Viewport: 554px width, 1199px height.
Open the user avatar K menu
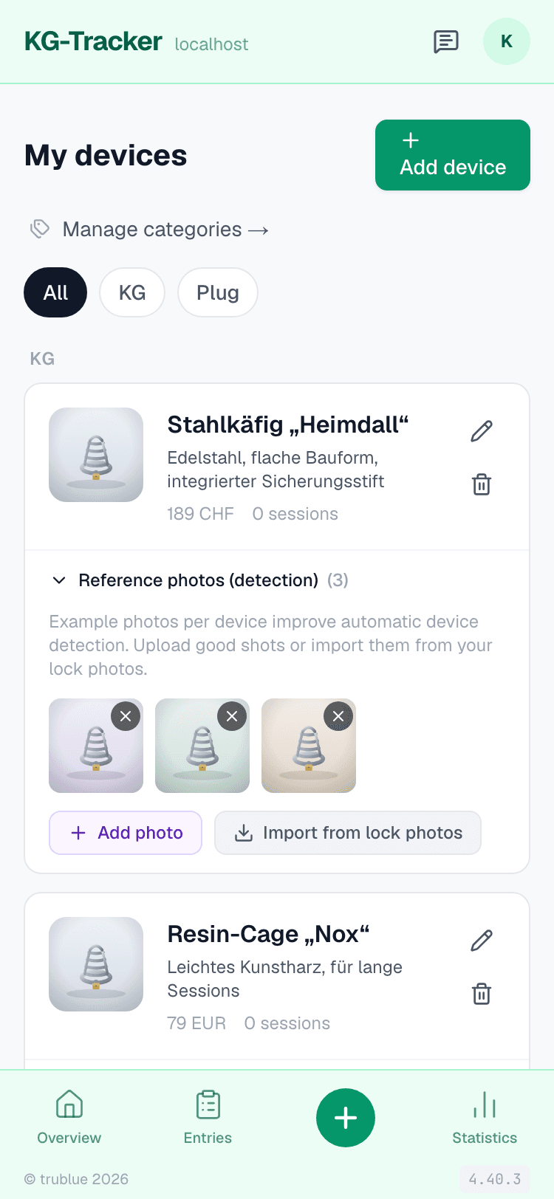click(x=507, y=41)
